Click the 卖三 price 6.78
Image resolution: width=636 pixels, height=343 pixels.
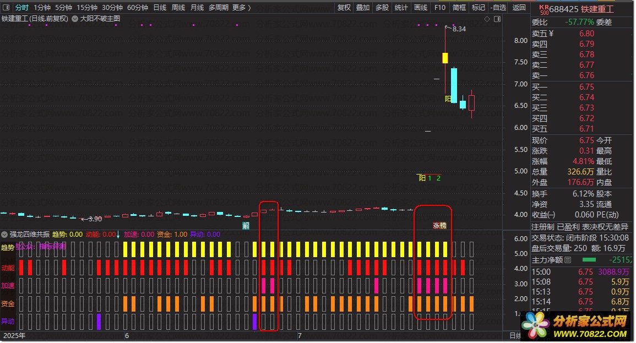(x=586, y=55)
